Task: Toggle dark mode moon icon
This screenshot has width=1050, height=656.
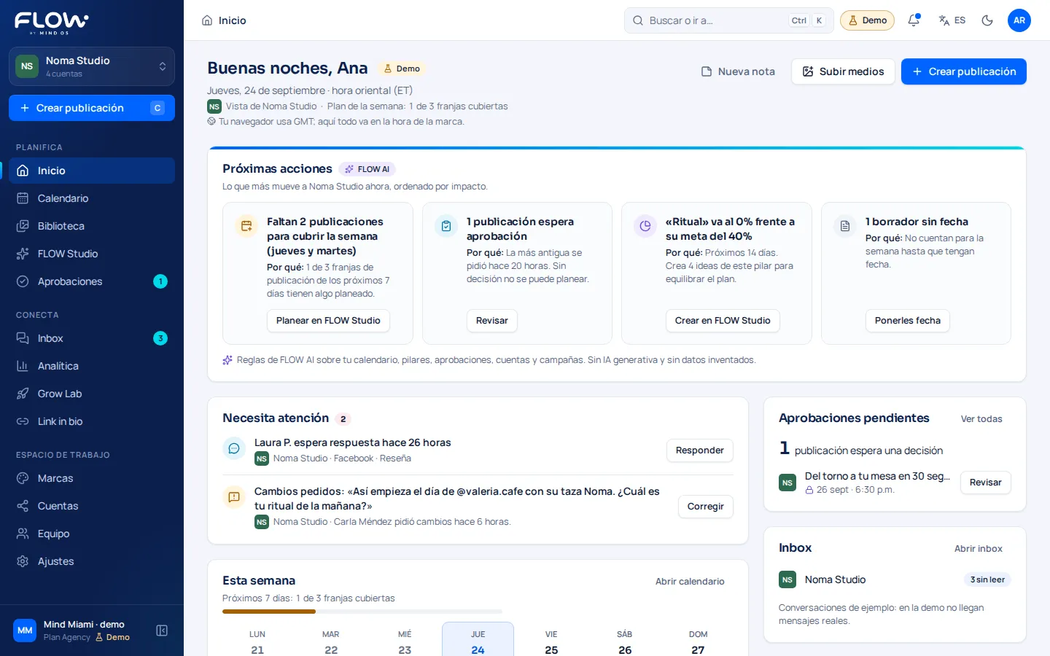Action: [987, 20]
